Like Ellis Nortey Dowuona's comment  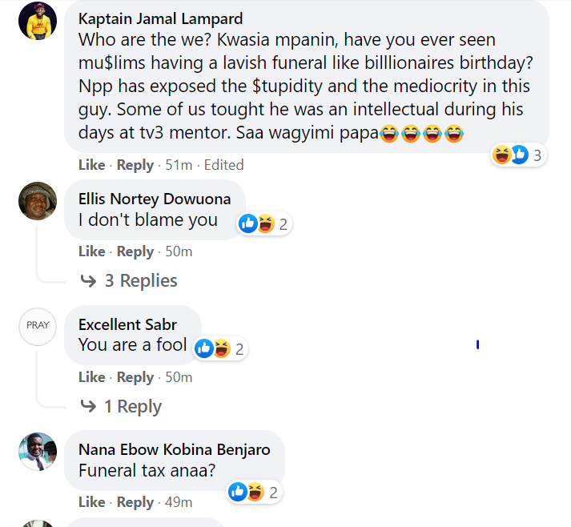click(92, 251)
